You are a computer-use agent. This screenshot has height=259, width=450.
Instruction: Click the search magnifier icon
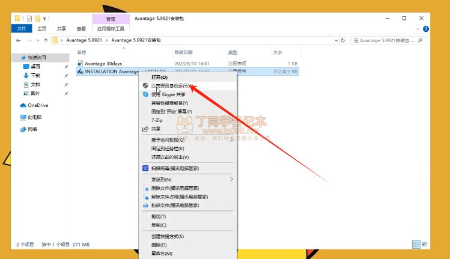point(421,40)
